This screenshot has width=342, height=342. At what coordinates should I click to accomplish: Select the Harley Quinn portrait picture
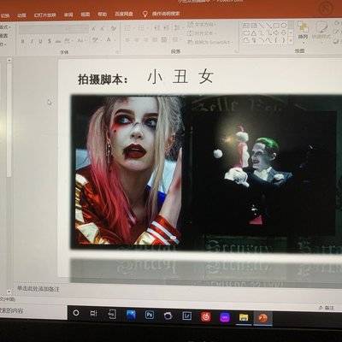click(128, 170)
